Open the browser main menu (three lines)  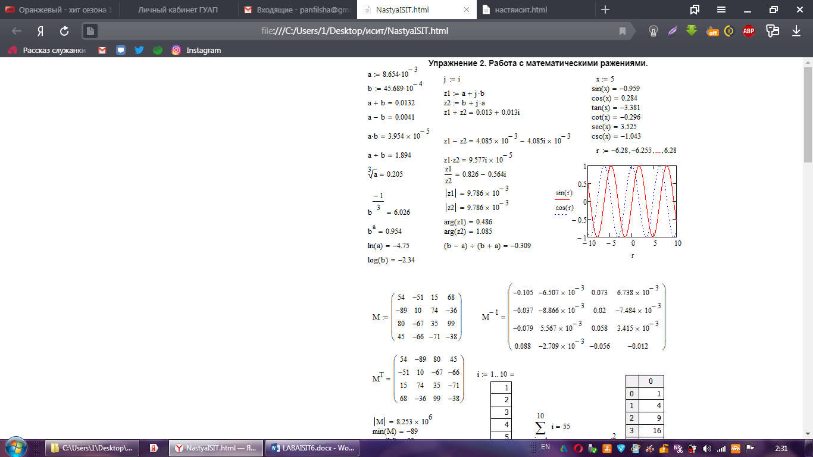click(721, 10)
